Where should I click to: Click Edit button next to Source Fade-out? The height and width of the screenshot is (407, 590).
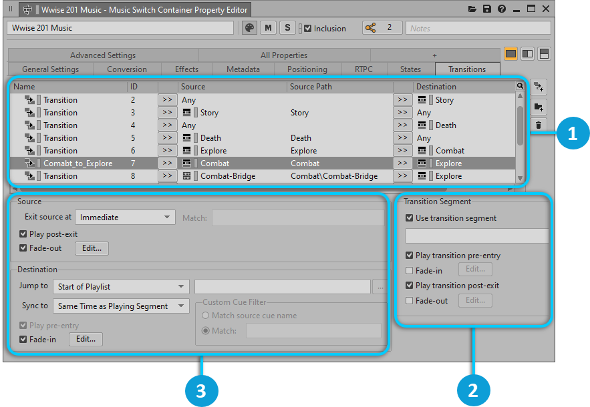(x=92, y=248)
